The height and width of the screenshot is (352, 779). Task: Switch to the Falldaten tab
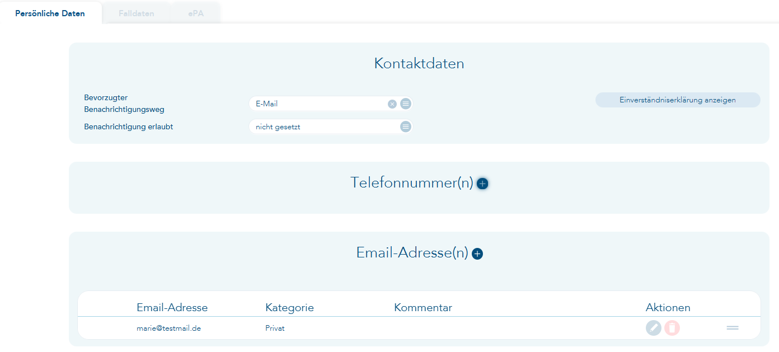137,13
